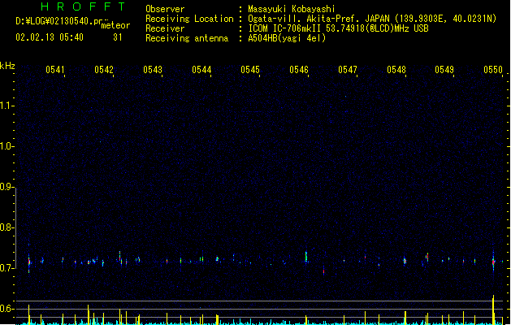Click the 0.9 kHz axis label
Screen dimensions: 511x325
[6, 187]
